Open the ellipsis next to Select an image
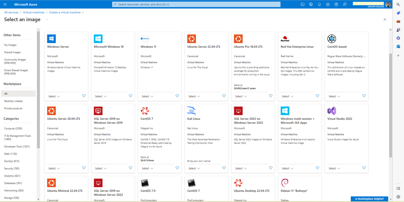The image size is (404, 202). tap(47, 19)
